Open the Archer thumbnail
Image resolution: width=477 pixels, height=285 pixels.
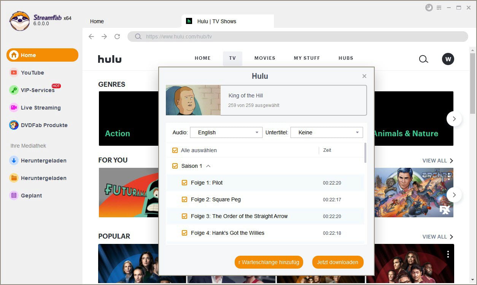[x=414, y=193]
